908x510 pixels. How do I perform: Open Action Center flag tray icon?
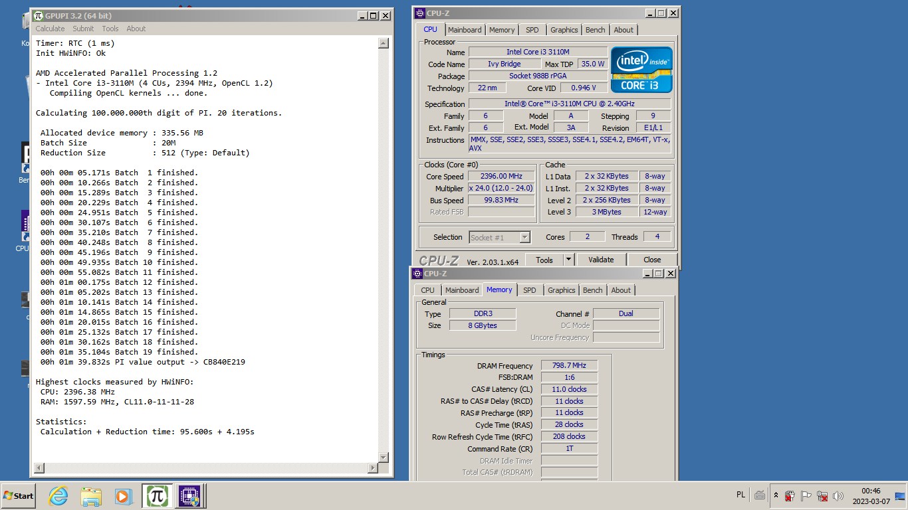(x=806, y=495)
